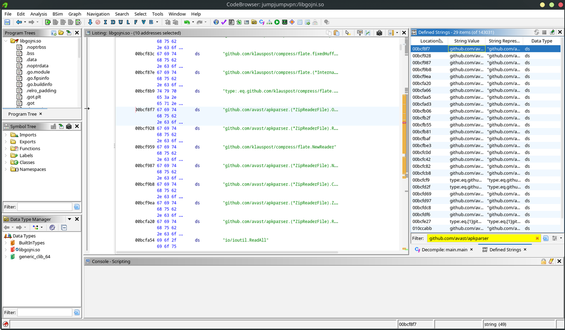Open the Tools menu
Viewport: 565px width, 330px height.
[x=158, y=14]
